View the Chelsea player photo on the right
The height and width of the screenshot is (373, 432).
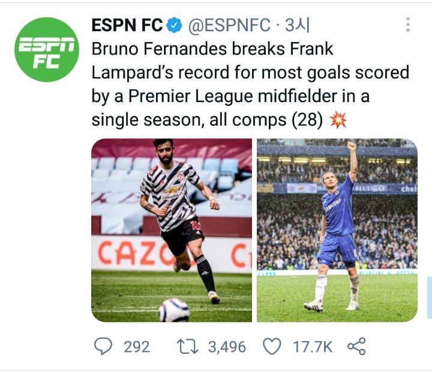pyautogui.click(x=337, y=231)
